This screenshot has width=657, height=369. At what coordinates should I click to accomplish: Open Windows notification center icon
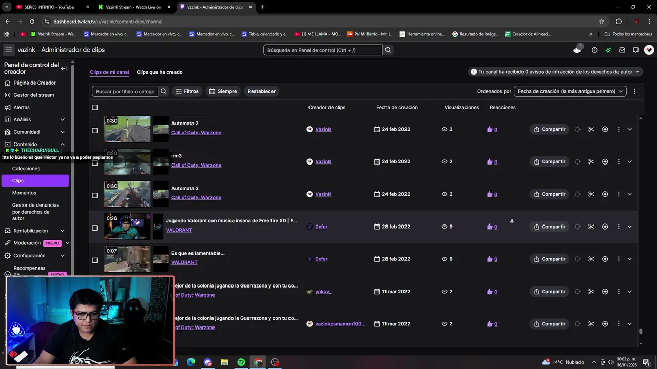646,362
